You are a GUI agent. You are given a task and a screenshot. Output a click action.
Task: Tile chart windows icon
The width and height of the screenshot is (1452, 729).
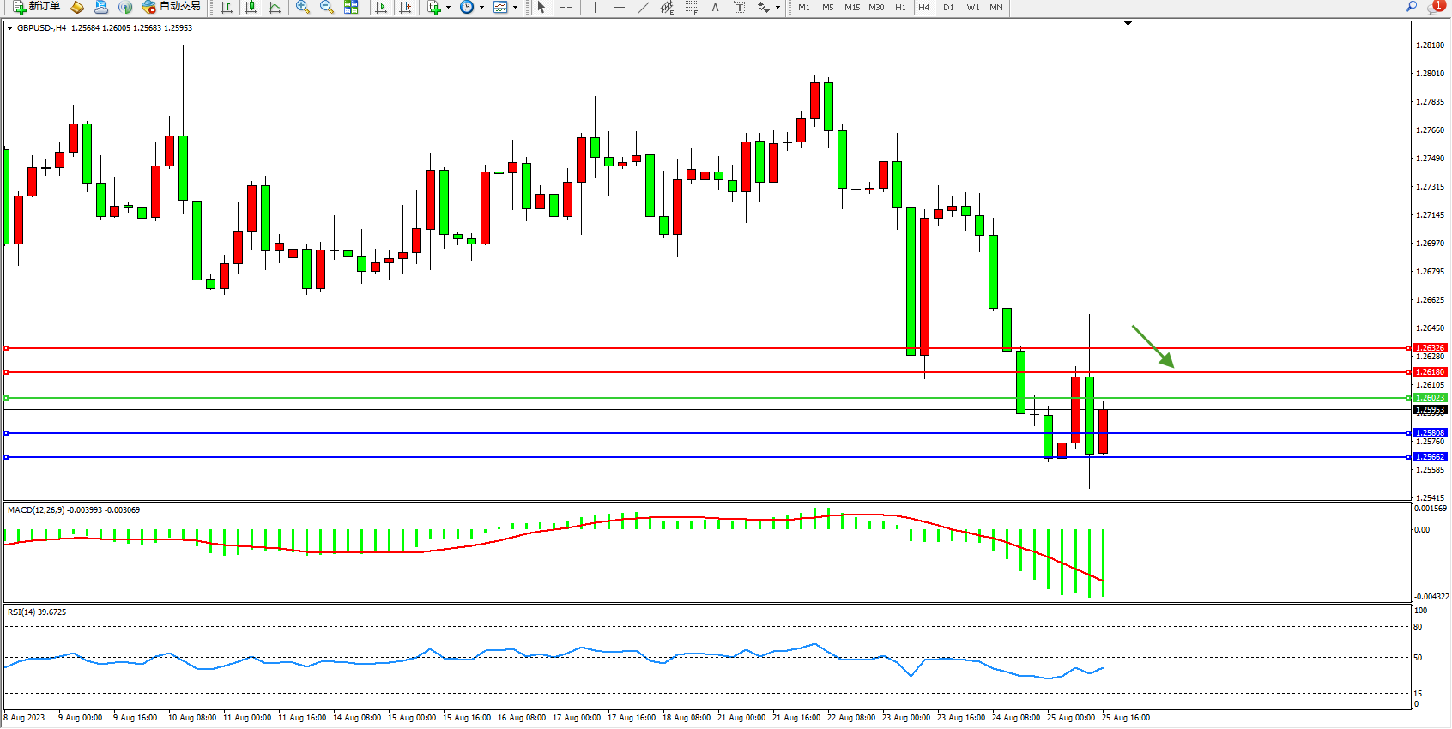coord(351,7)
